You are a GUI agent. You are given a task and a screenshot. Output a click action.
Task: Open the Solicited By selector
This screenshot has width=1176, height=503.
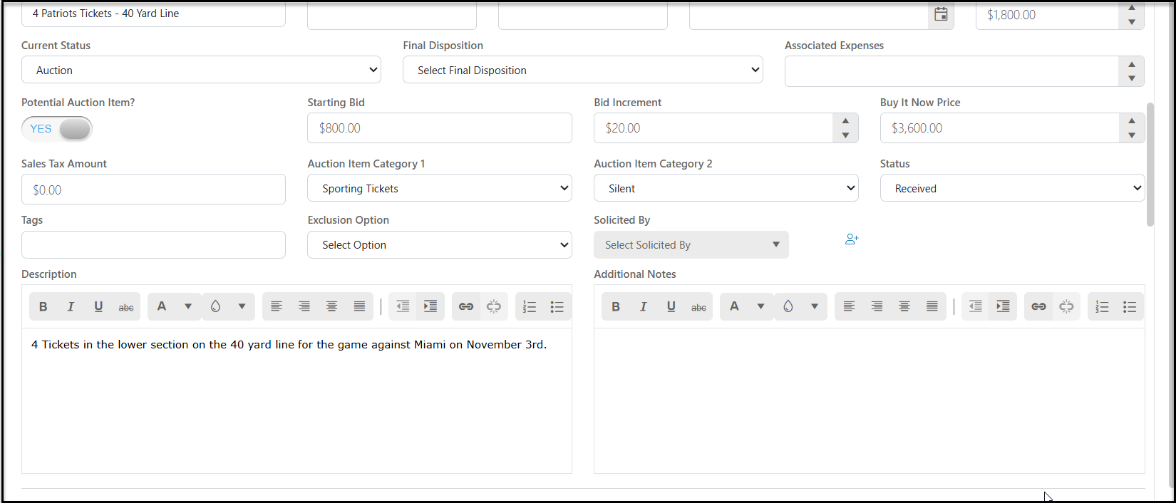(x=691, y=244)
